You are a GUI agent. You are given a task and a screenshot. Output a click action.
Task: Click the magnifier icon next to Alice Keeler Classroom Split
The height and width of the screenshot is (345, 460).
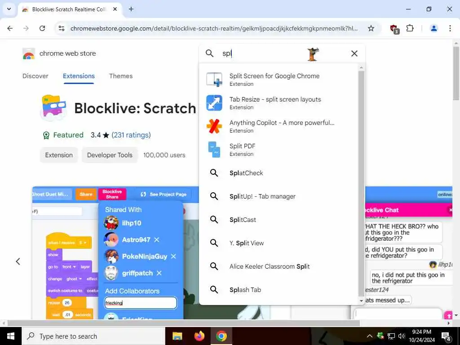click(214, 266)
